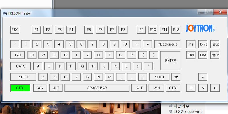Select the backtick key

tap(15, 44)
